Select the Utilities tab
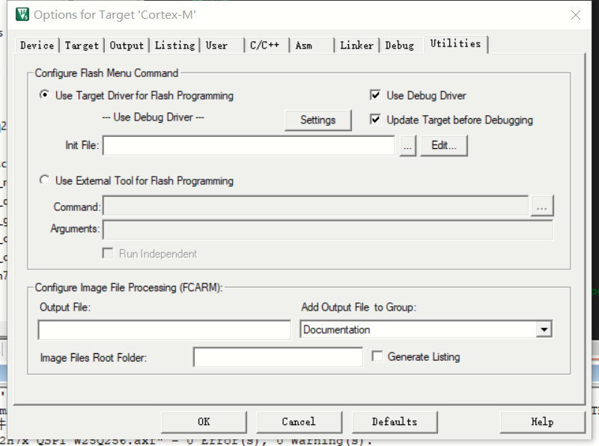This screenshot has height=446, width=599. pyautogui.click(x=456, y=44)
